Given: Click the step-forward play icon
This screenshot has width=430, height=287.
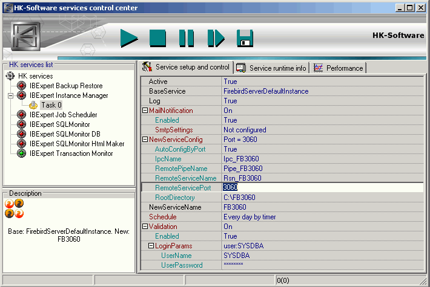Looking at the screenshot, I should [x=216, y=38].
